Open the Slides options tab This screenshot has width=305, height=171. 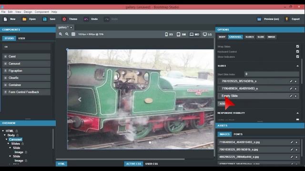coord(249,37)
